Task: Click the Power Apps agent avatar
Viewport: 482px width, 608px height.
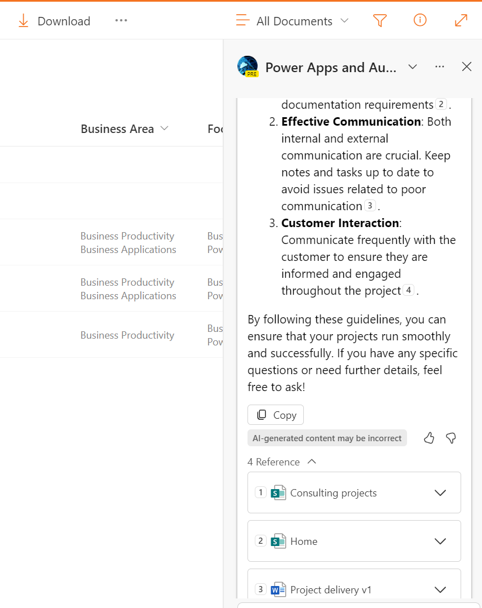Action: coord(247,66)
